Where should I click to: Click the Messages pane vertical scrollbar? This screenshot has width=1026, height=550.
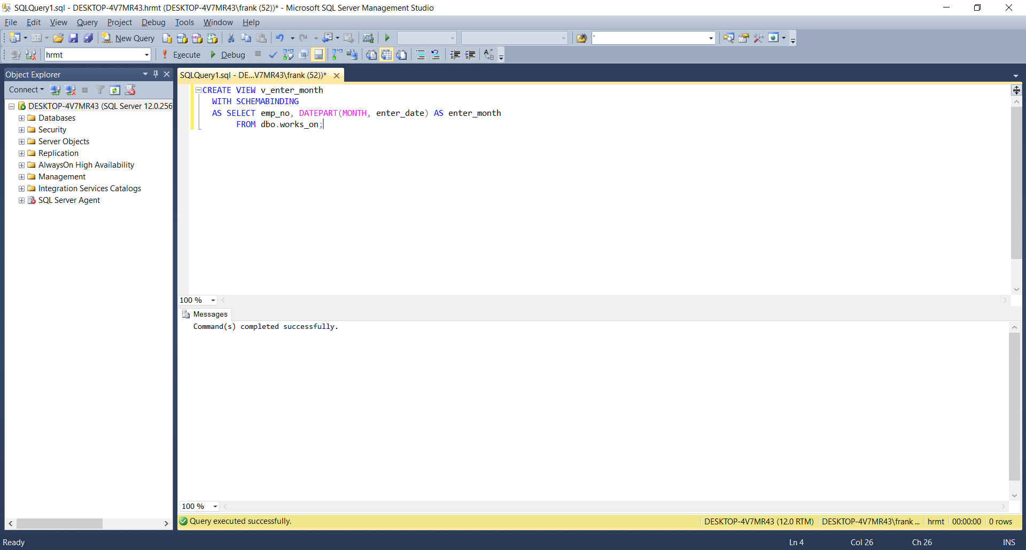click(x=1014, y=406)
